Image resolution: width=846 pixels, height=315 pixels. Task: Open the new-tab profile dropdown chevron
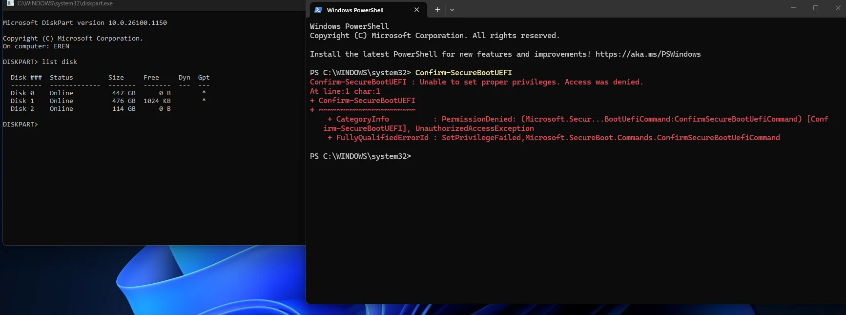click(452, 10)
